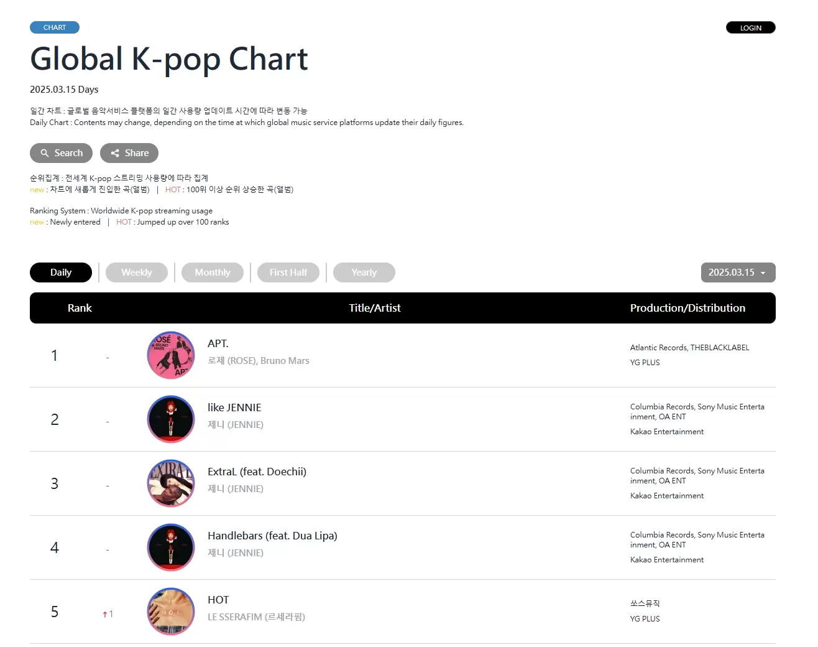Open the Yearly chart tab

364,272
